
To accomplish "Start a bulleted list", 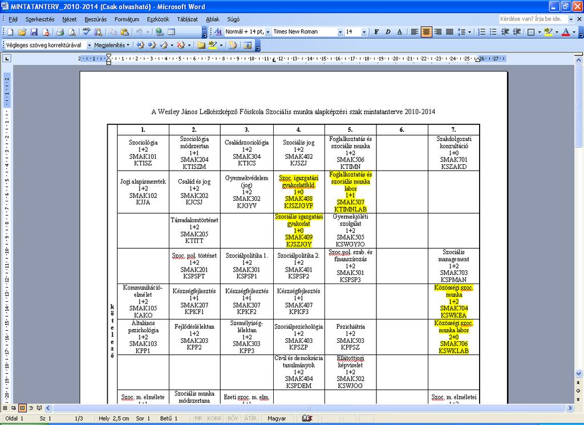I will point(493,32).
